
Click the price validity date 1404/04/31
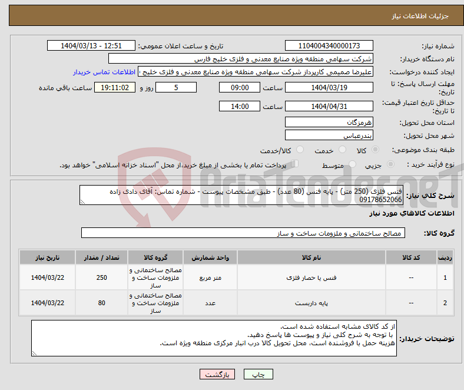point(329,106)
